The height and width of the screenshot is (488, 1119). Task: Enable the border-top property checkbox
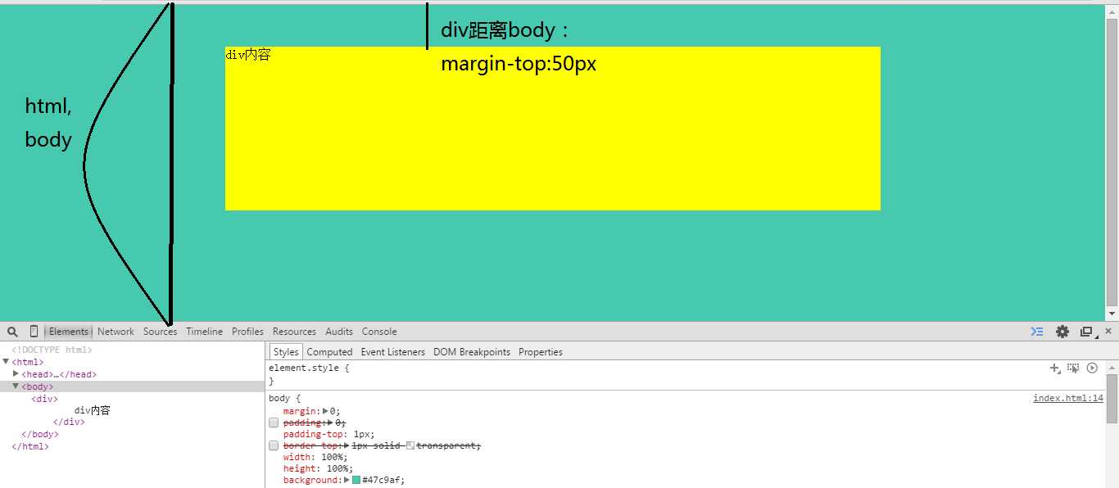click(274, 445)
